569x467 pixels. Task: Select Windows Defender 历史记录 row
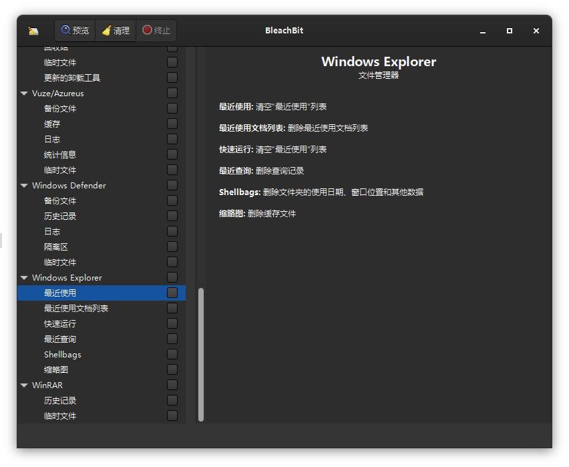point(102,216)
